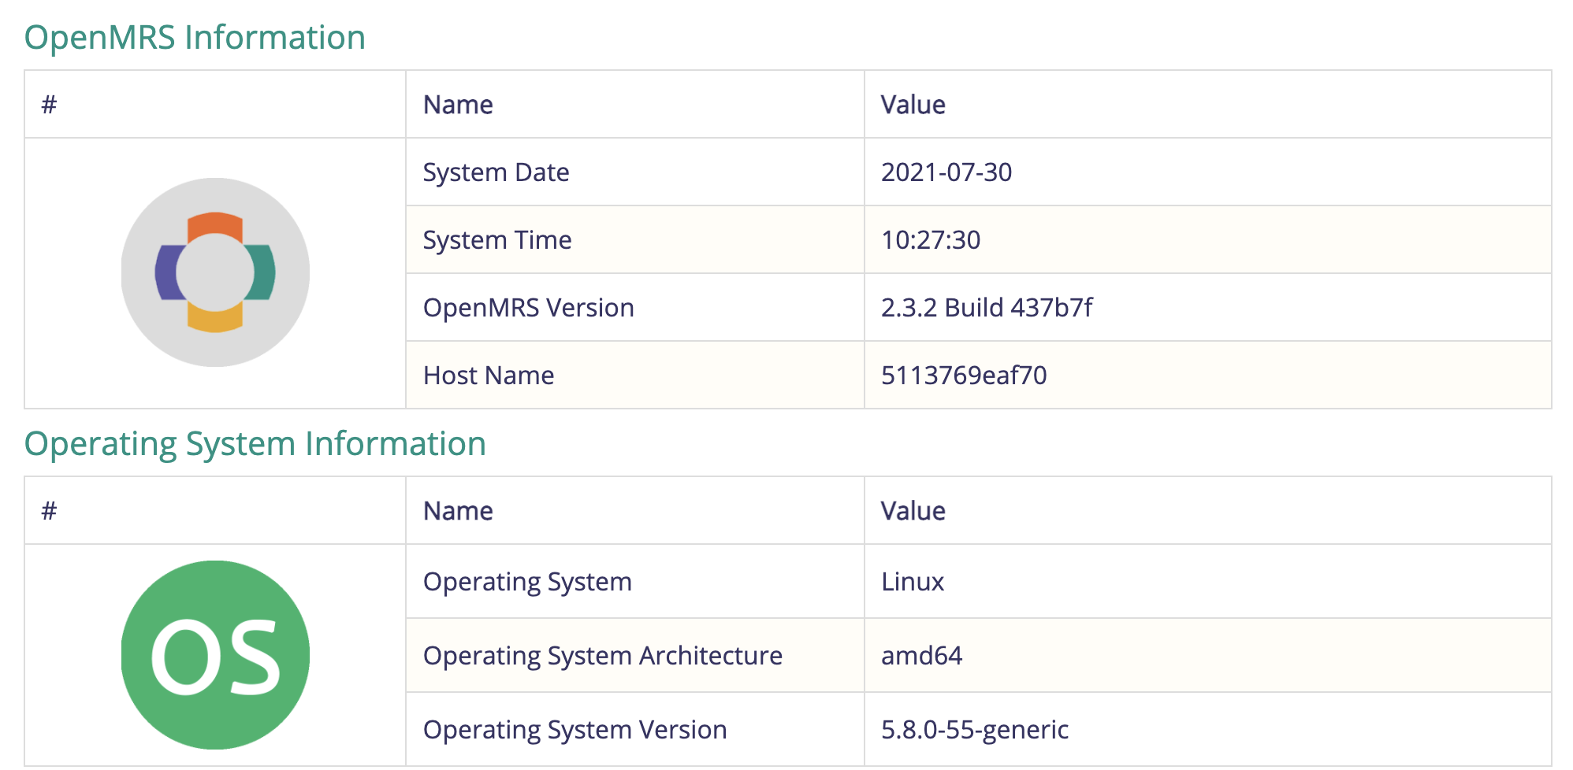Click the 'OpenMRS Version' name cell
The width and height of the screenshot is (1573, 770).
[635, 307]
